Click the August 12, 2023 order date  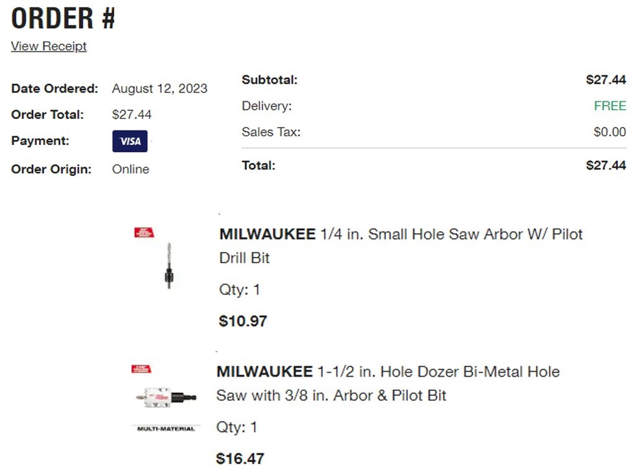(x=159, y=89)
